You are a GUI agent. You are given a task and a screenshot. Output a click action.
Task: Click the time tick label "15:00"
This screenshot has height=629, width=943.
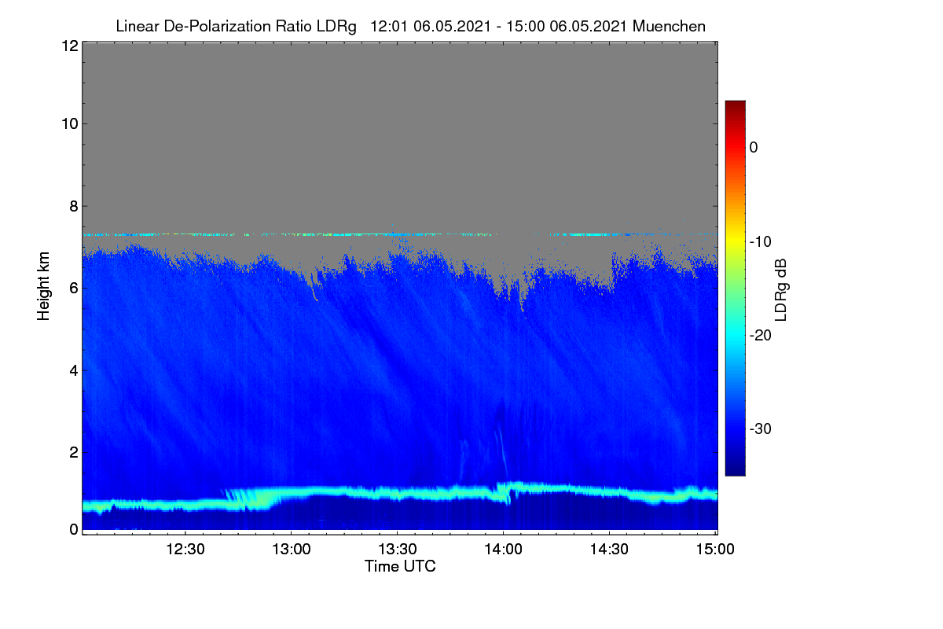[715, 549]
